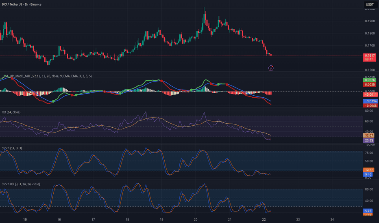
Task: Click the blue 9.46 Stoch value label
Action: (368, 174)
